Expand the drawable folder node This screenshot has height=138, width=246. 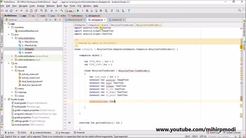12,67
